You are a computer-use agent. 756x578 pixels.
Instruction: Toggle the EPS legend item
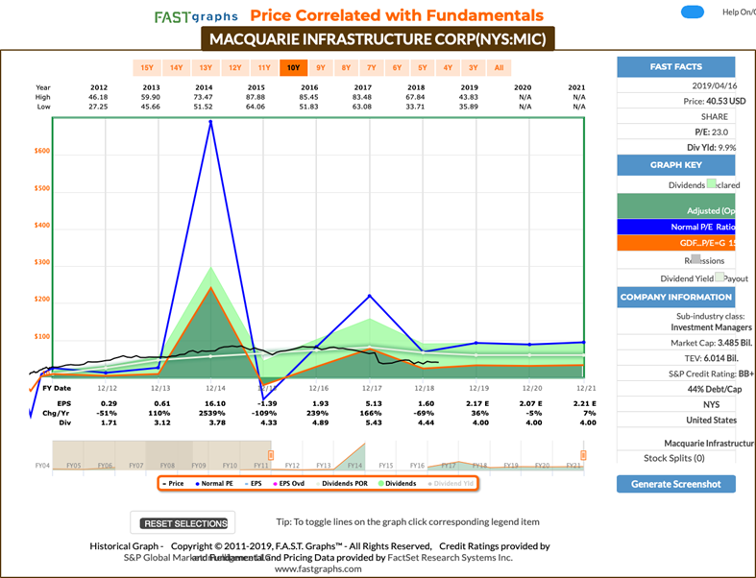tap(254, 484)
